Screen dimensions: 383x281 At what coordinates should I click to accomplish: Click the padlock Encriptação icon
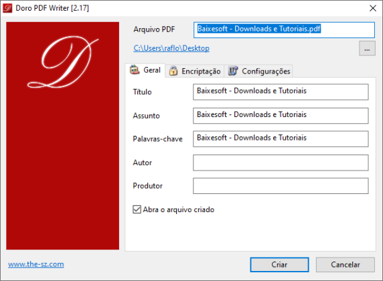click(x=173, y=71)
